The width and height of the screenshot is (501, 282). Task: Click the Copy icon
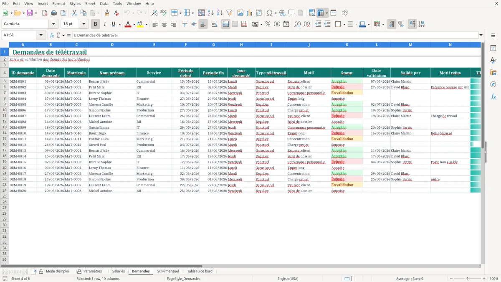[83, 13]
